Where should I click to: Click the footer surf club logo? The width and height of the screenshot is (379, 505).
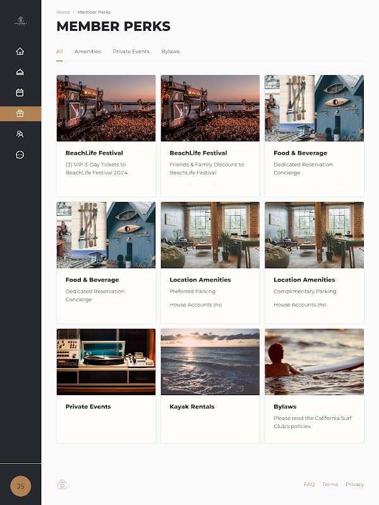(62, 484)
